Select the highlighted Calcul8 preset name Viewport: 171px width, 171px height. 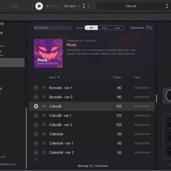tap(55, 106)
